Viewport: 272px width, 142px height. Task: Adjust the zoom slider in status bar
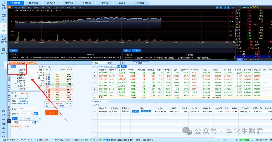click(231, 140)
